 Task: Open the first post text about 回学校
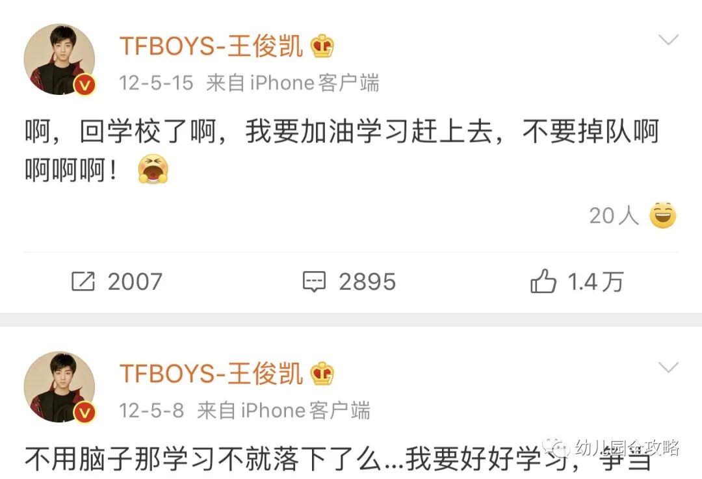tap(342, 151)
